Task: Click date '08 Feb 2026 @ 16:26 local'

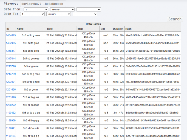Action: pos(61,66)
